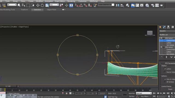Activate the Select and Scale tool
The width and height of the screenshot is (175, 98).
(47, 5)
